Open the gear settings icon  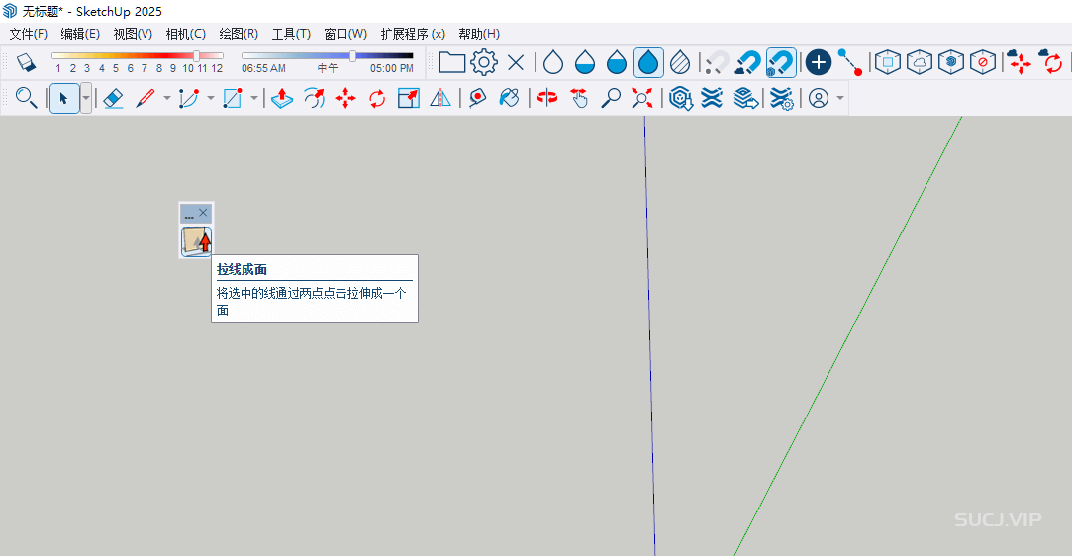(x=484, y=63)
